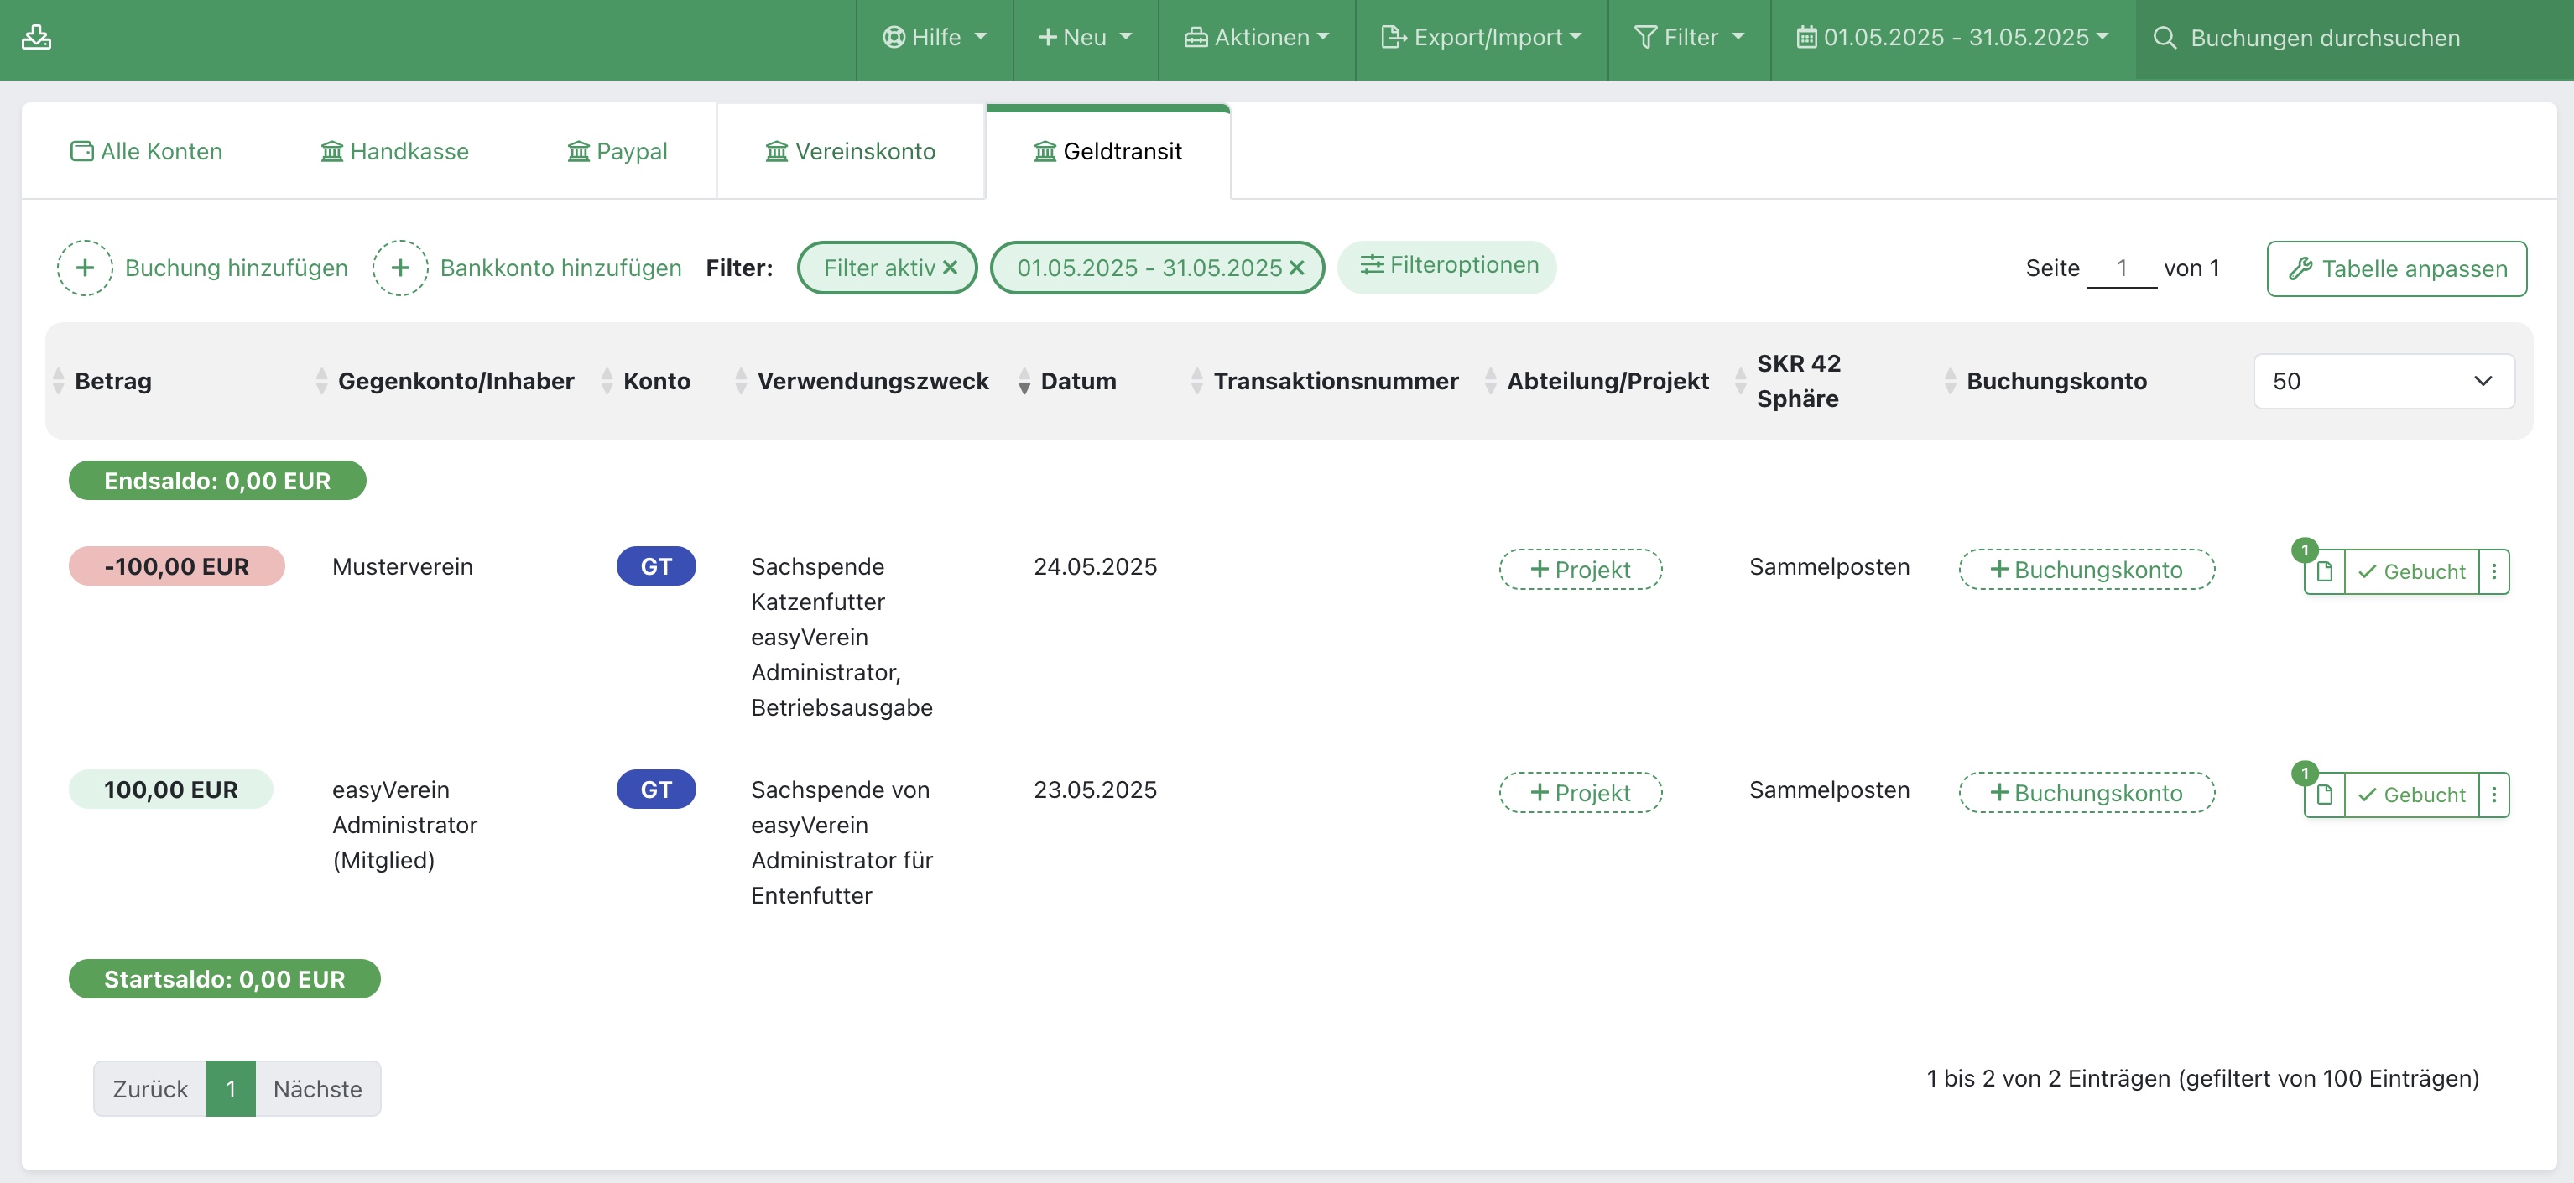Add Buchungskonto to the 24.05.2025 booking
Image resolution: width=2574 pixels, height=1183 pixels.
tap(2087, 570)
